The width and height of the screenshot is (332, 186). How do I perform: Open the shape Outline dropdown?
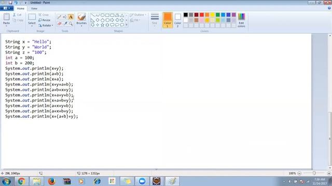pos(138,15)
